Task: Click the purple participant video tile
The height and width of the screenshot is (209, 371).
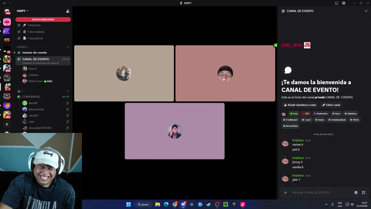Action: point(174,131)
